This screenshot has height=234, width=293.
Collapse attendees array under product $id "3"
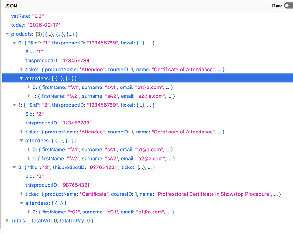[22, 203]
